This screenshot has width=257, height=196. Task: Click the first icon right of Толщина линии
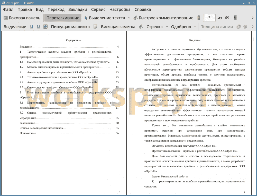(239, 26)
